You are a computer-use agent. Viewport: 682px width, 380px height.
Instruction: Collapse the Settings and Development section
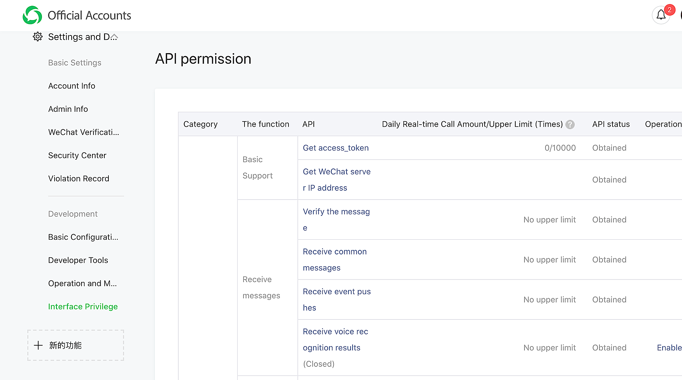click(x=114, y=37)
